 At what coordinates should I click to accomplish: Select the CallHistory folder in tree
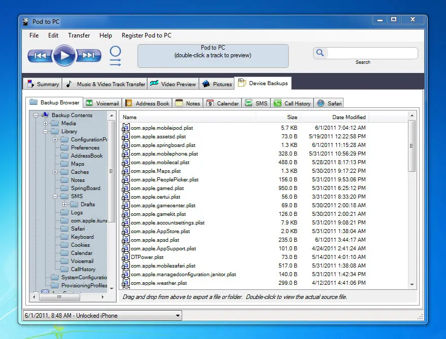coord(83,269)
